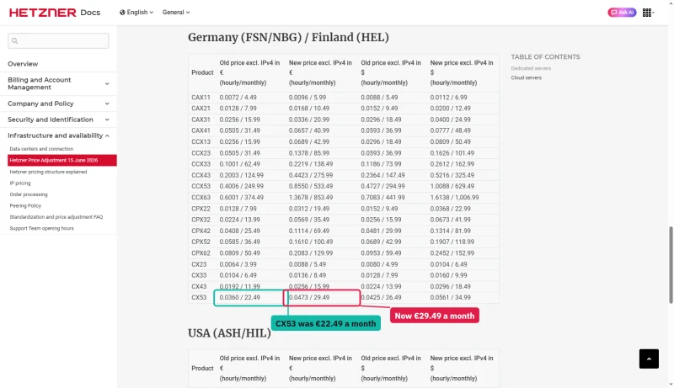
Task: Click the new euro price 0.0096 / 5.99
Action: [308, 98]
